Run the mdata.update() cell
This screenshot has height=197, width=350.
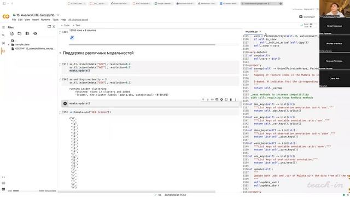[65, 103]
